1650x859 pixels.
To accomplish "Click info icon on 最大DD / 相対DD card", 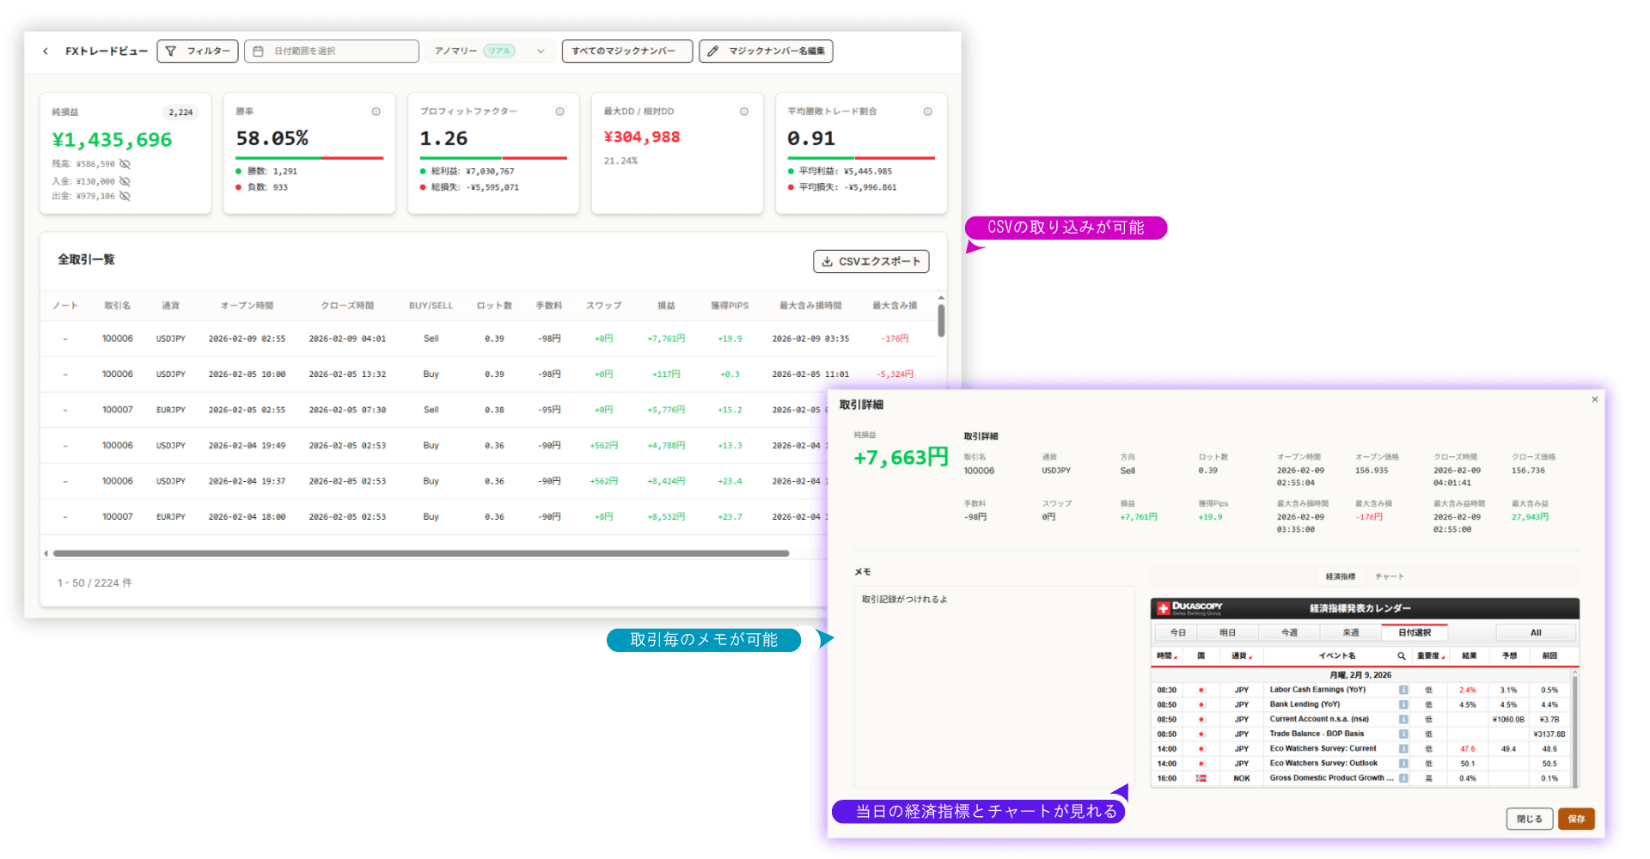I will (744, 112).
